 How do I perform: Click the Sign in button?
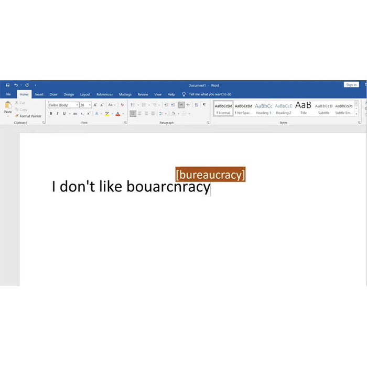pos(351,85)
